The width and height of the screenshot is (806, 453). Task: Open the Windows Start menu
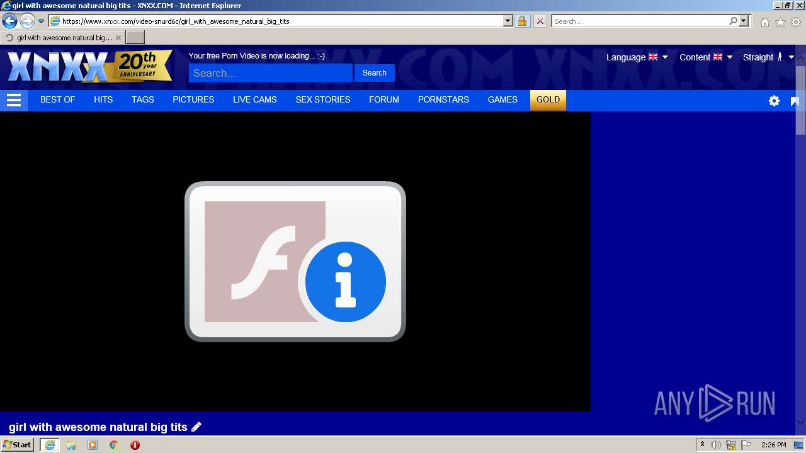pyautogui.click(x=17, y=445)
